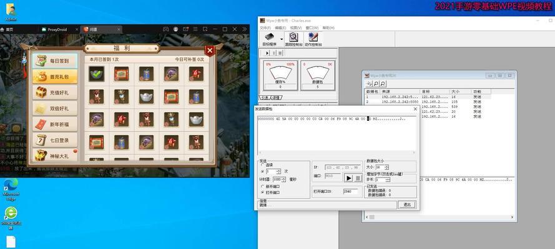Select the 新开端口 new port radio button
555x249 pixels.
pyautogui.click(x=262, y=186)
